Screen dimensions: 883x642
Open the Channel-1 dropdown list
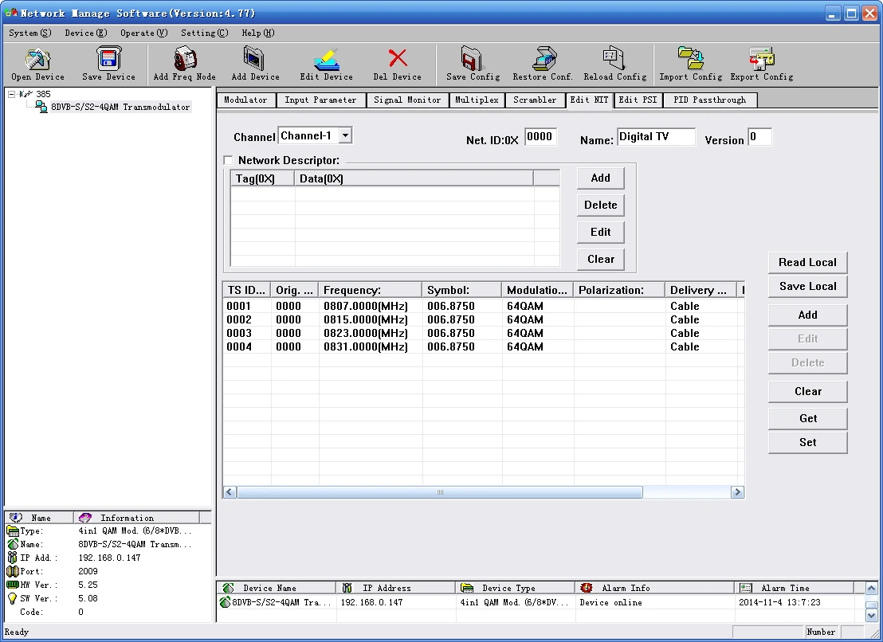tap(345, 136)
